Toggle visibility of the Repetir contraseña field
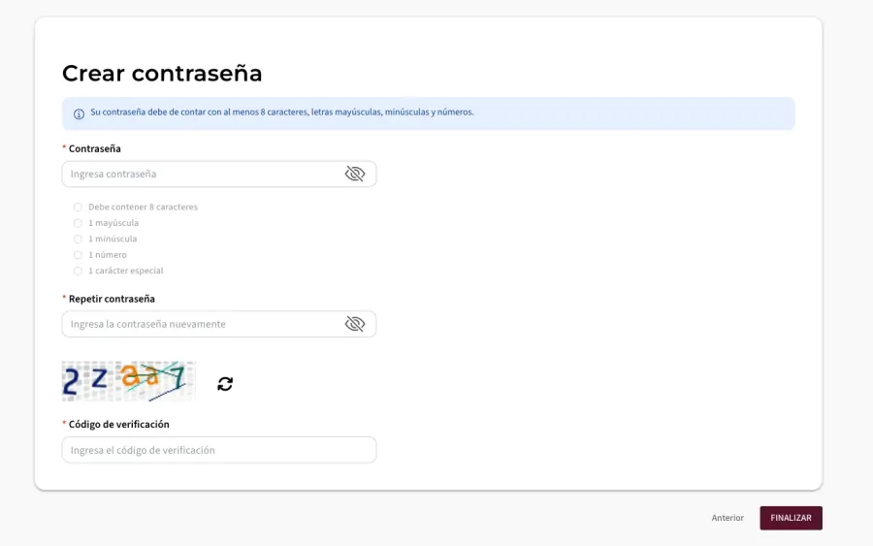 tap(355, 324)
